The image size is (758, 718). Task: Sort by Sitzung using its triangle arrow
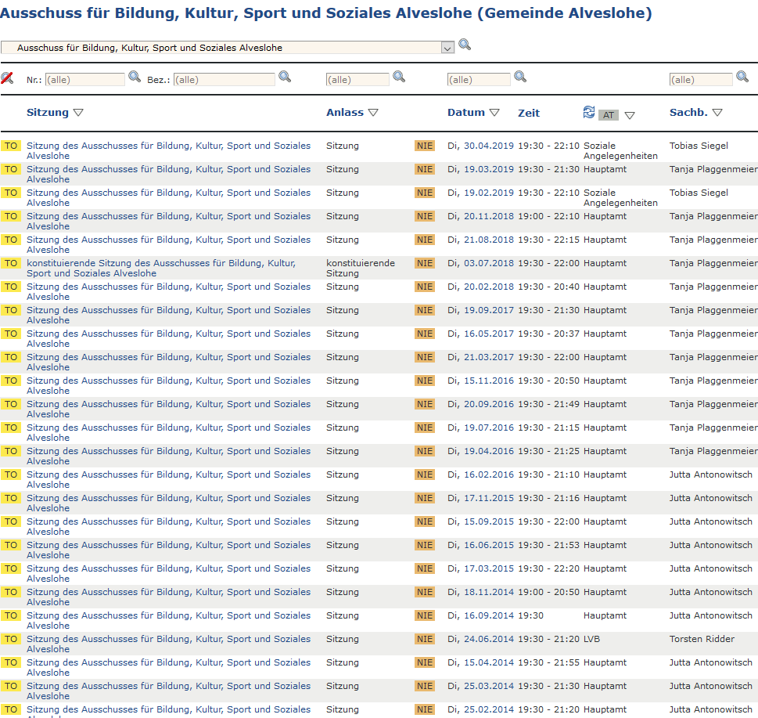click(x=78, y=113)
